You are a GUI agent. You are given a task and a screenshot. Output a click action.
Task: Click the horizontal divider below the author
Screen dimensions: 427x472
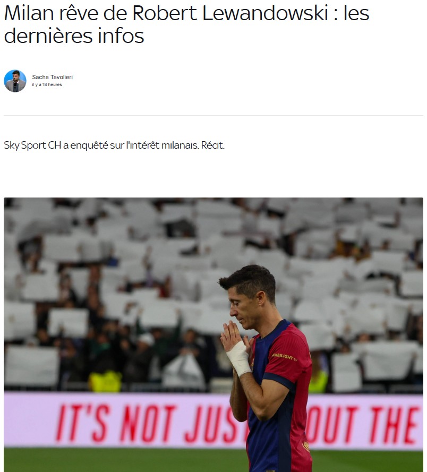point(213,115)
